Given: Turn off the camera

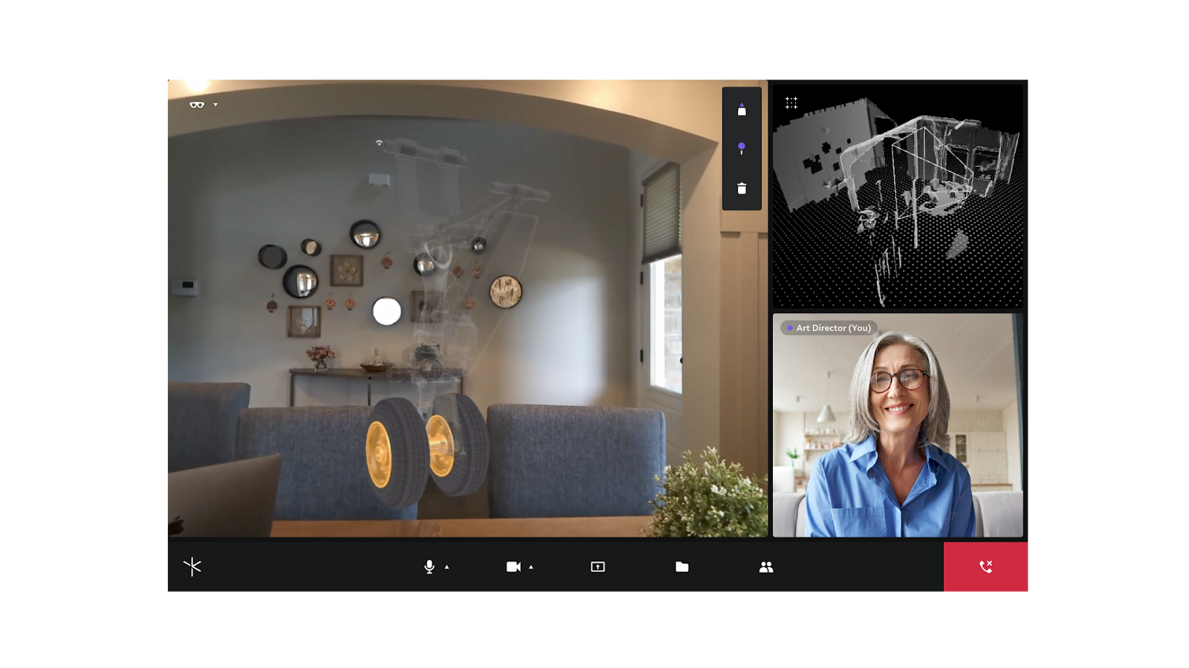Looking at the screenshot, I should tap(513, 566).
